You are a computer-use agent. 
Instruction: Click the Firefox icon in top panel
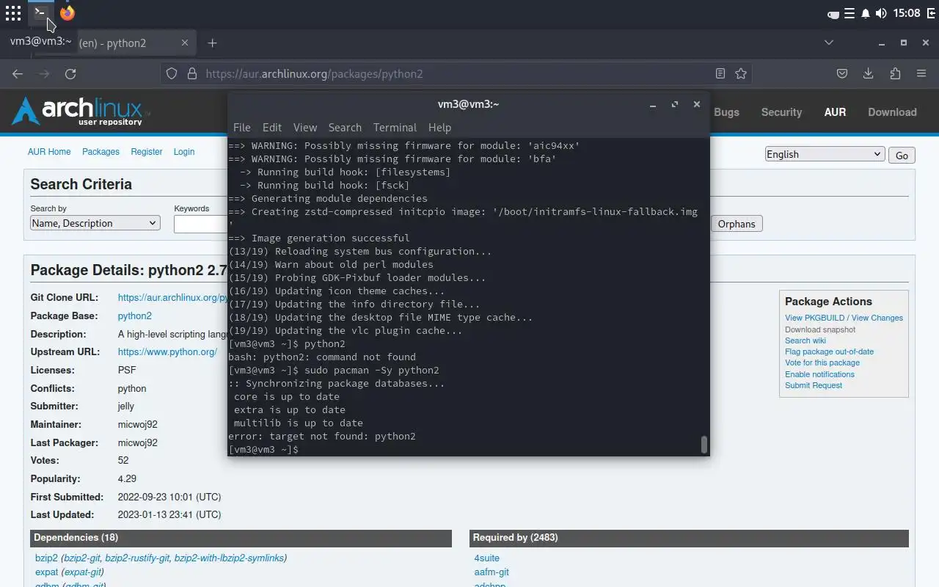(67, 12)
